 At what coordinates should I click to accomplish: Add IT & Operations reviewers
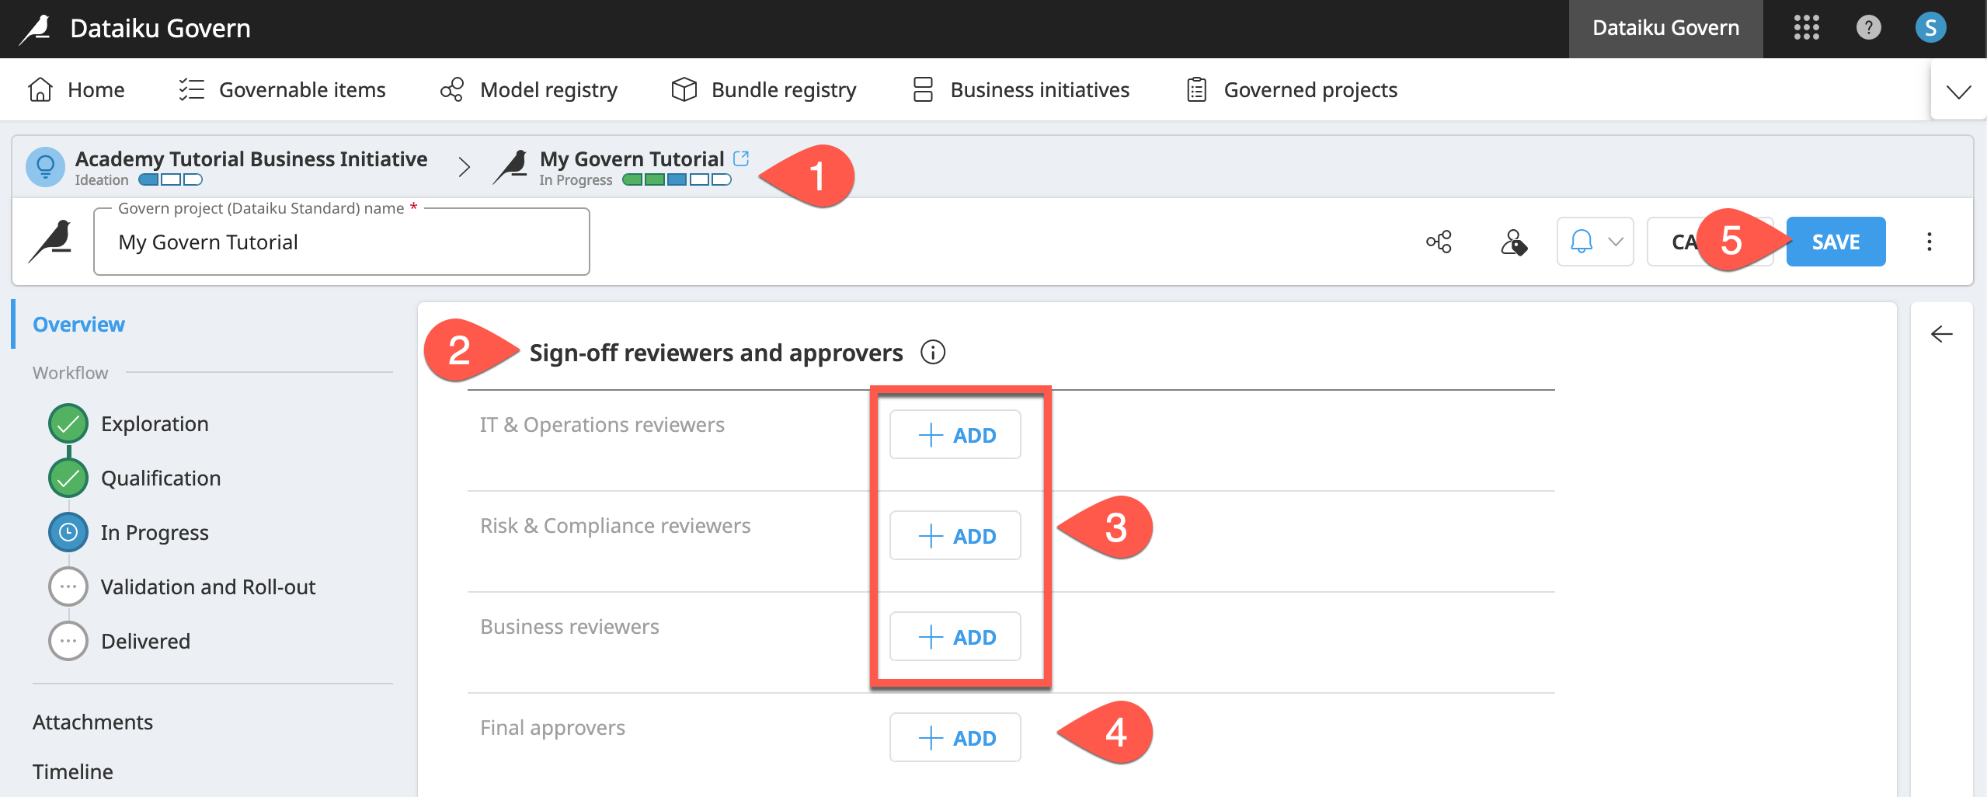(x=955, y=434)
